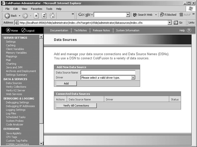Open Debugging Settings page
Image resolution: width=197 pixels, height=147 pixels.
coord(17,102)
